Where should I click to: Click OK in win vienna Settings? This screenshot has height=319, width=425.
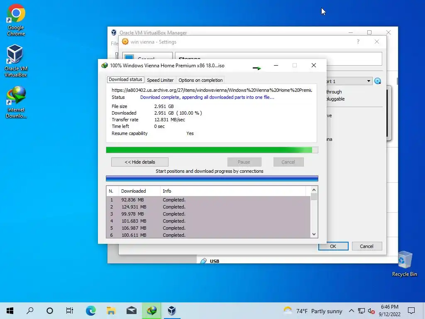(333, 246)
